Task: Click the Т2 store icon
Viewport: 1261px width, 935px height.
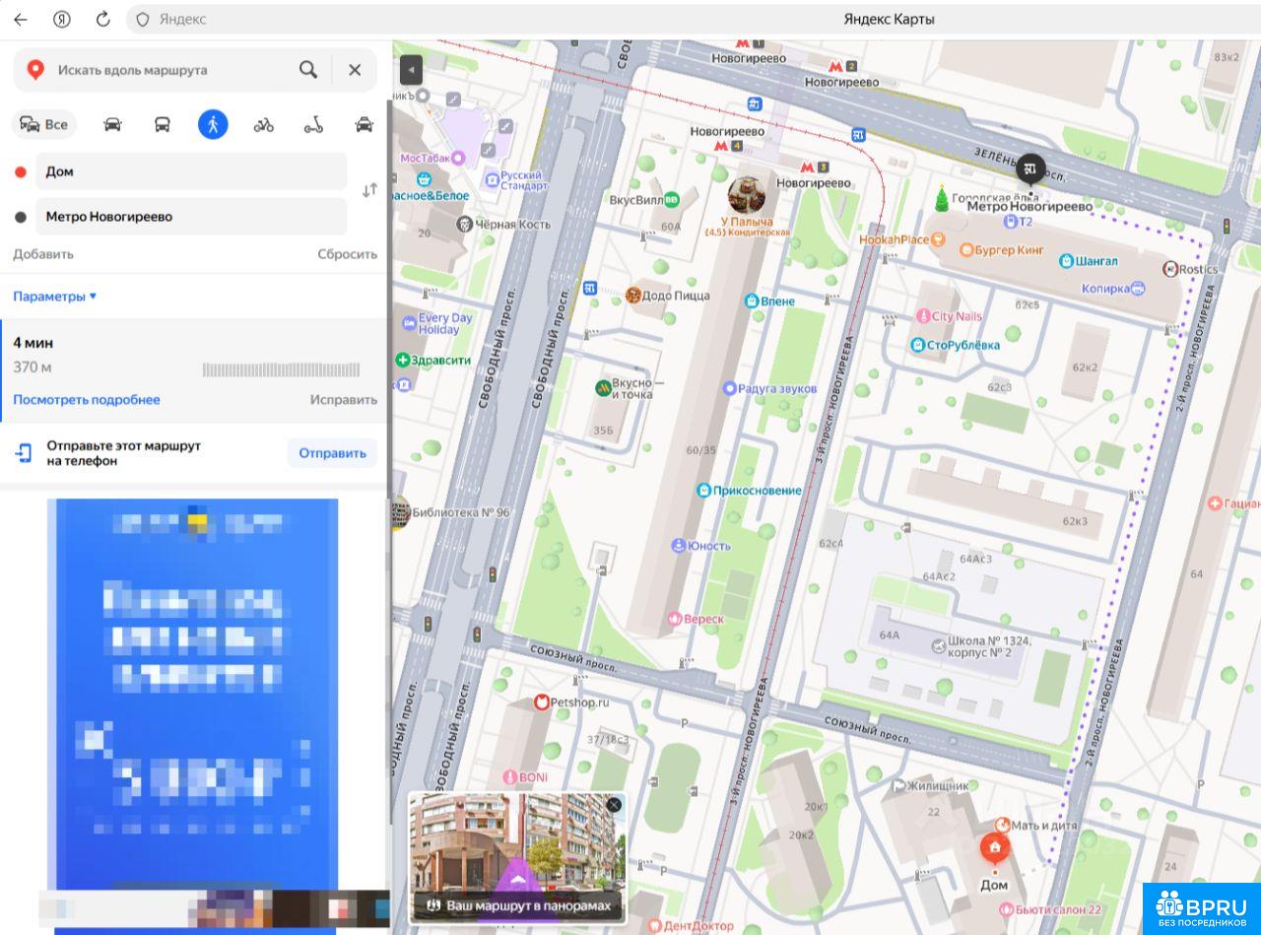Action: (1009, 222)
